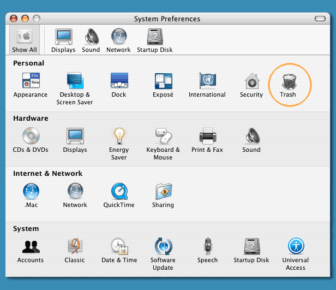The height and width of the screenshot is (290, 336).
Task: Open the International preference pane
Action: tap(207, 85)
